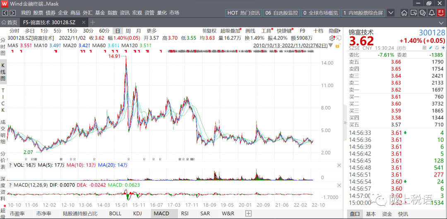The height and width of the screenshot is (219, 447).
Task: Switch chart period to 1分
Action: pyautogui.click(x=44, y=31)
